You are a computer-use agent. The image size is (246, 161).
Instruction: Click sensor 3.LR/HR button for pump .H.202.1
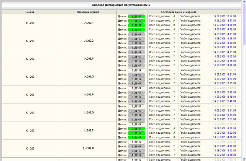(136, 25)
